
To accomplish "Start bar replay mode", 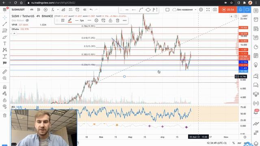I will point(84,10).
